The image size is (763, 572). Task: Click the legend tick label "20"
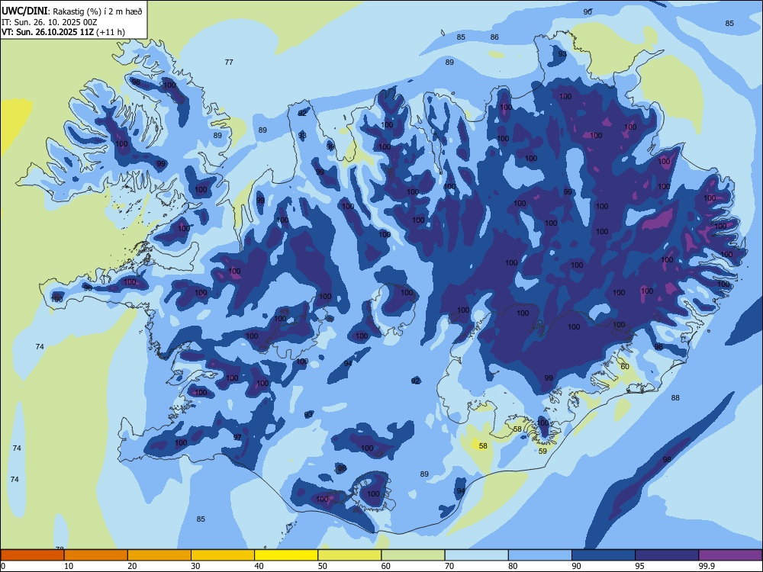pyautogui.click(x=132, y=566)
